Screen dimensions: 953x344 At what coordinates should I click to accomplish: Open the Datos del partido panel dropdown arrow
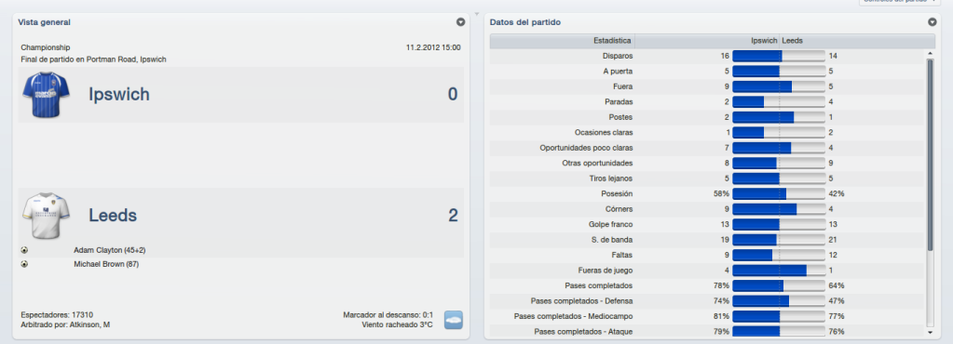click(933, 21)
